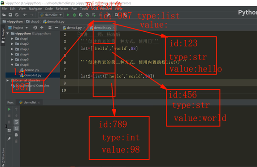Click line number 10 in the gutter
Image resolution: width=257 pixels, height=167 pixels.
[64, 90]
